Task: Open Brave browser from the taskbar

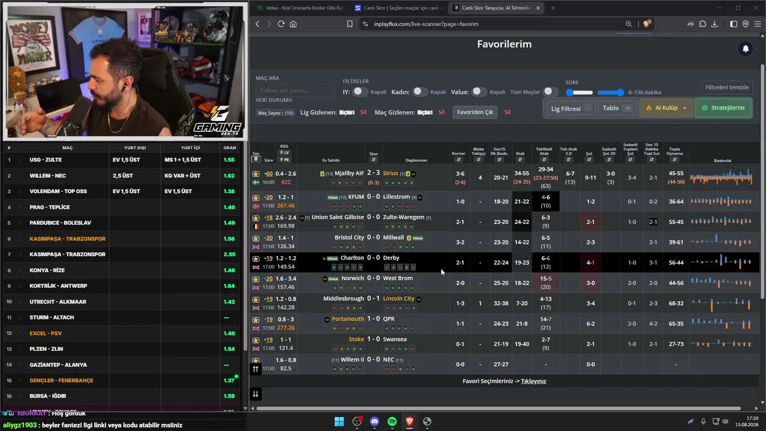Action: [409, 421]
